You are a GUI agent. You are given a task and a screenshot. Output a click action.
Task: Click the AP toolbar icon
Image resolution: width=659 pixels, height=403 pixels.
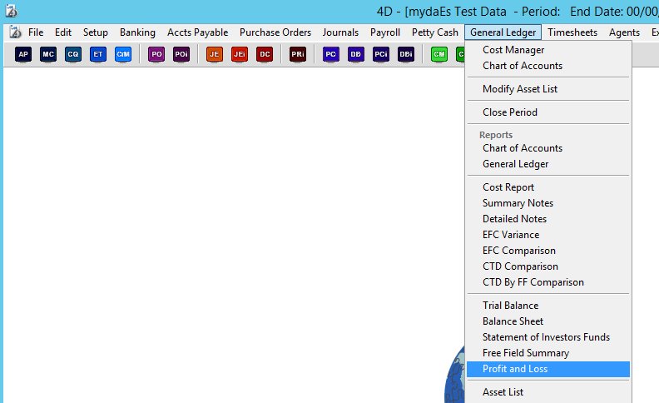(x=23, y=54)
